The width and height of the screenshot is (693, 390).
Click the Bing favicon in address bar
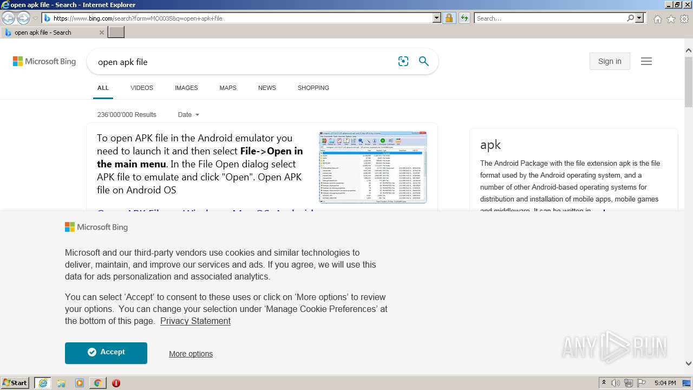pos(47,18)
